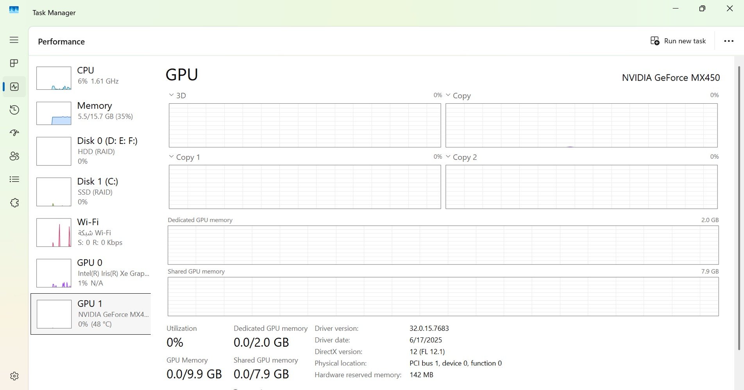Select the Performance page icon in sidebar
Viewport: 744px width, 390px height.
[14, 87]
